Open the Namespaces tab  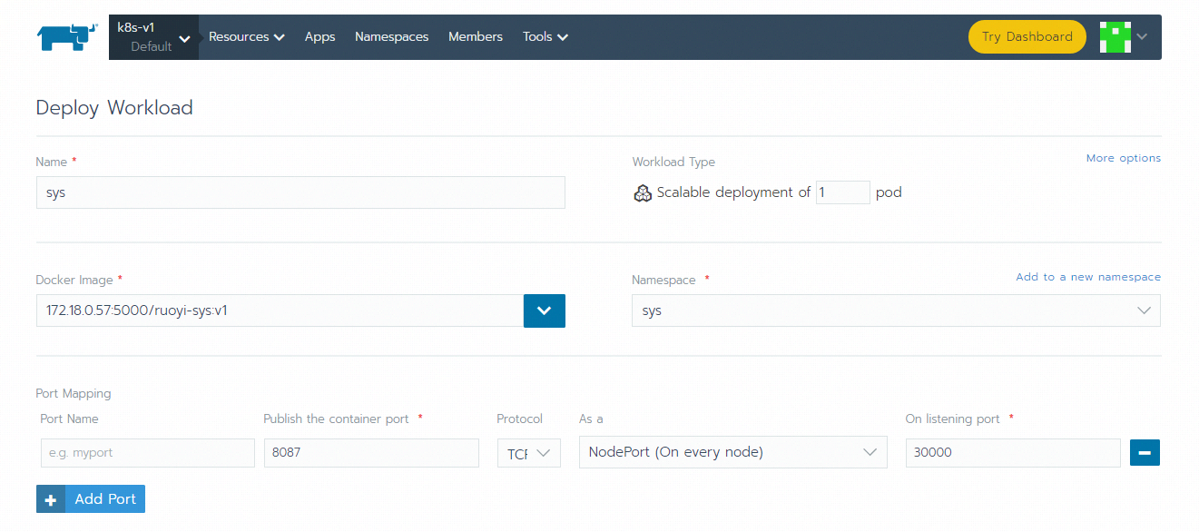tap(391, 37)
